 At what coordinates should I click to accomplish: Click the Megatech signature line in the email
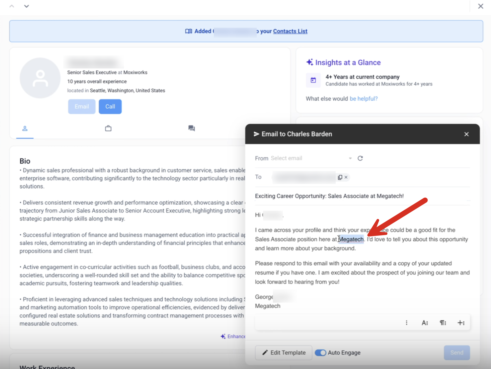[x=268, y=306]
